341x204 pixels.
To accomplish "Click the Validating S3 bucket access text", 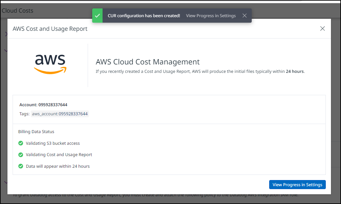I will (x=53, y=143).
